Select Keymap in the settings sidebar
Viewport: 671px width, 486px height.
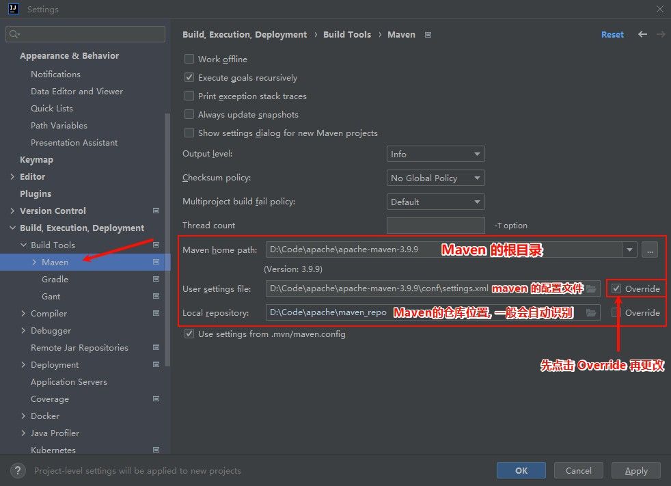coord(36,159)
